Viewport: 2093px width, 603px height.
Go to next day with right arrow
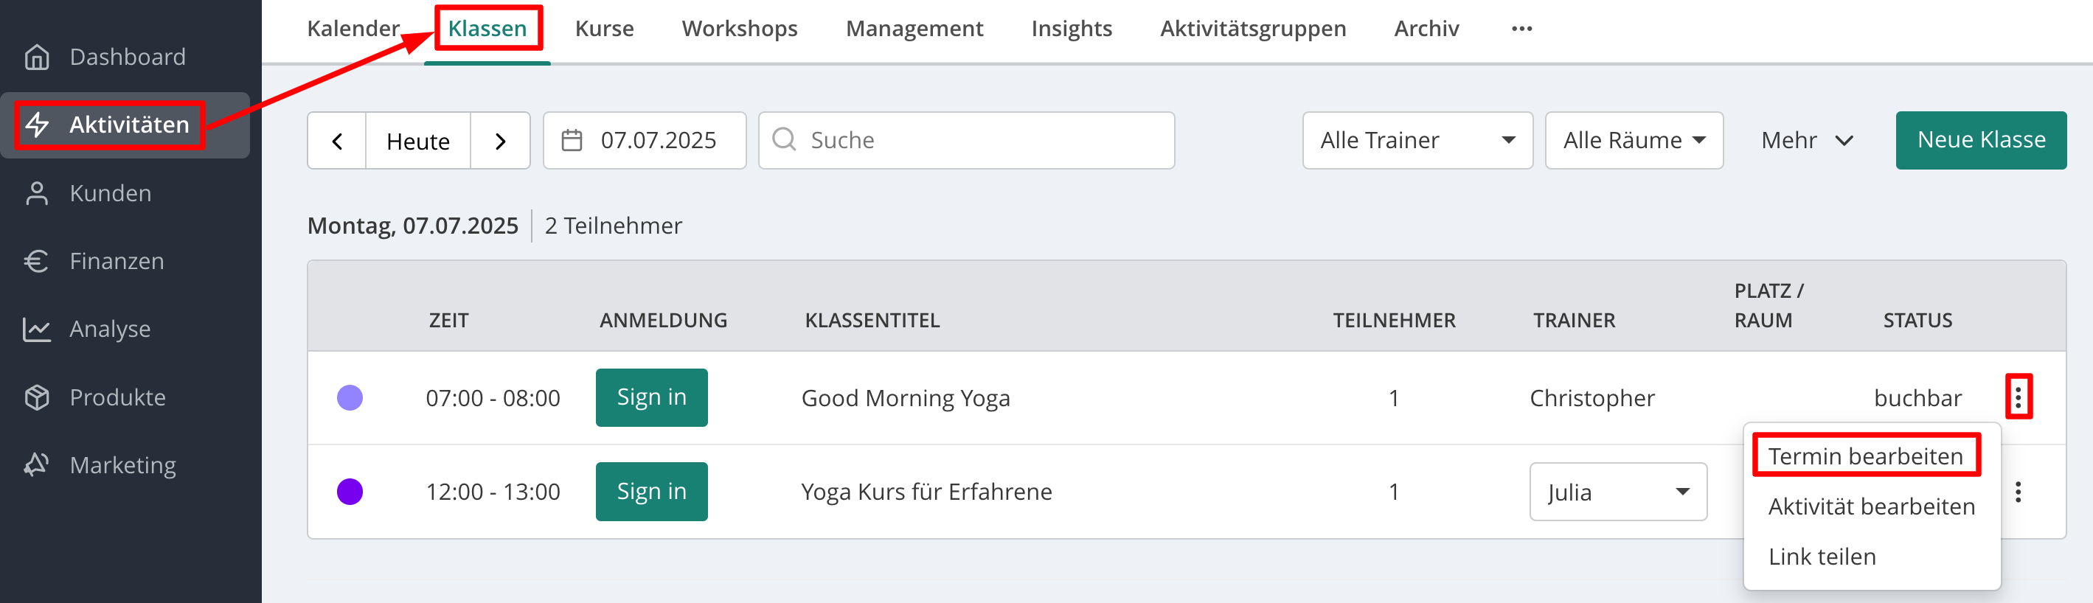(501, 142)
